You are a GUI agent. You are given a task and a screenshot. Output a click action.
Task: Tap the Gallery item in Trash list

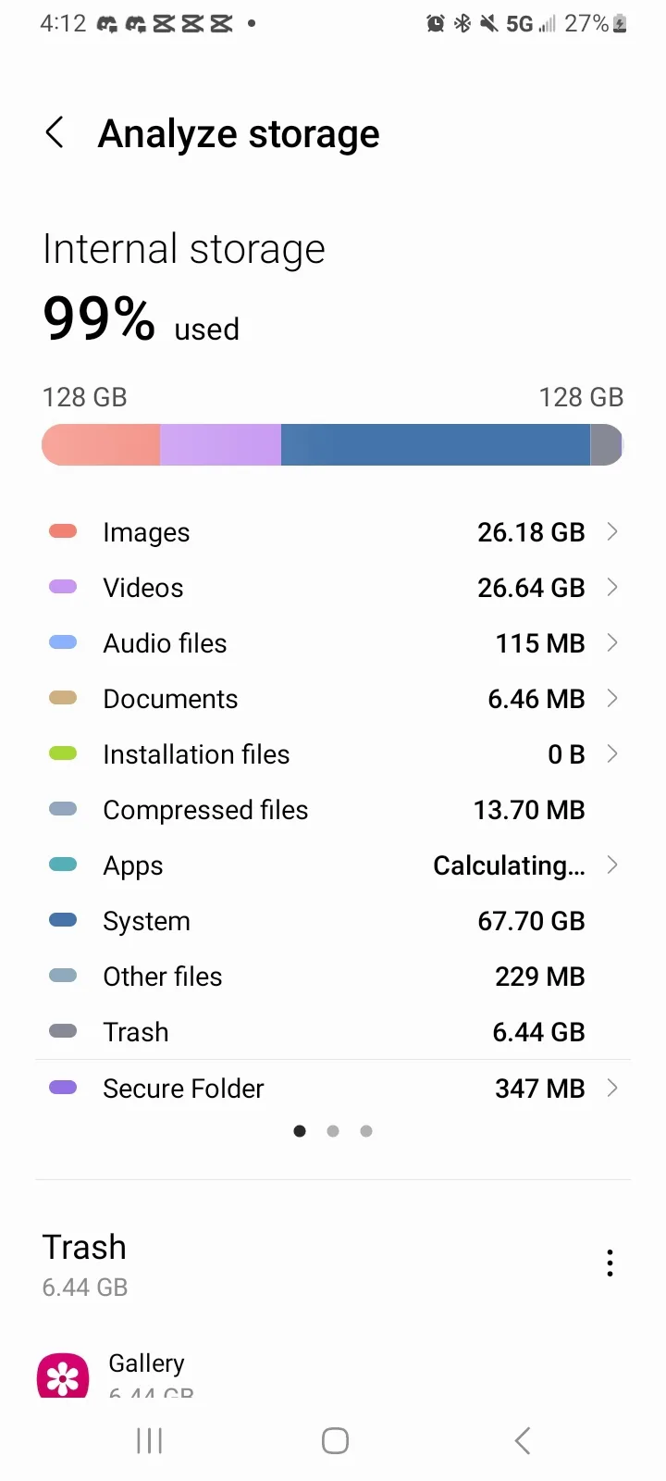(146, 1364)
